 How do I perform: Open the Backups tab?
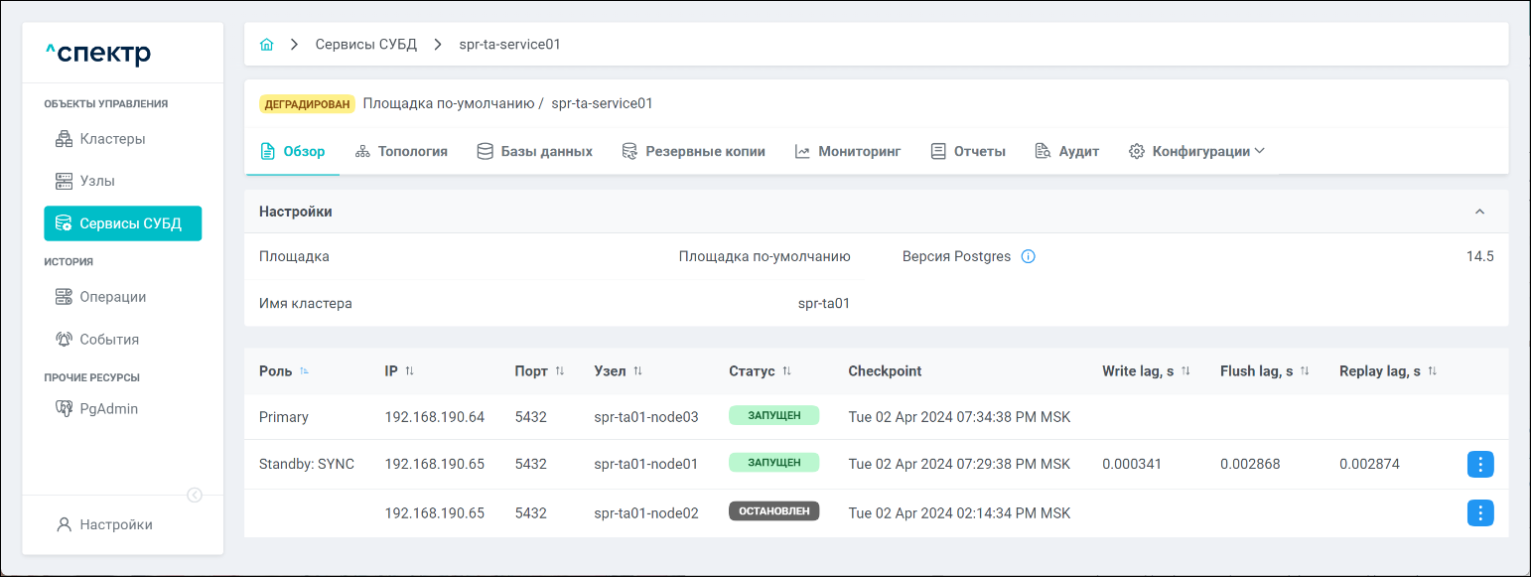tap(693, 152)
